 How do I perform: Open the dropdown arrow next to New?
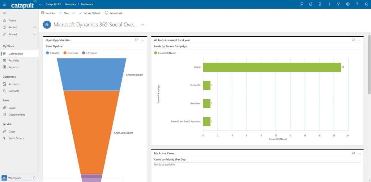73,13
